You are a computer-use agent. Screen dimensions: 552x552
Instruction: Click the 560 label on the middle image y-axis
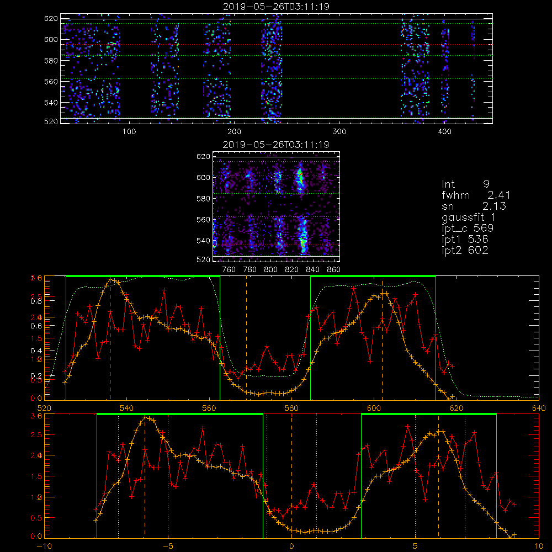pyautogui.click(x=204, y=220)
